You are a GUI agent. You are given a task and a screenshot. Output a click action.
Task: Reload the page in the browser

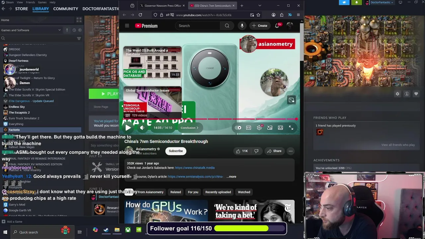[140, 15]
